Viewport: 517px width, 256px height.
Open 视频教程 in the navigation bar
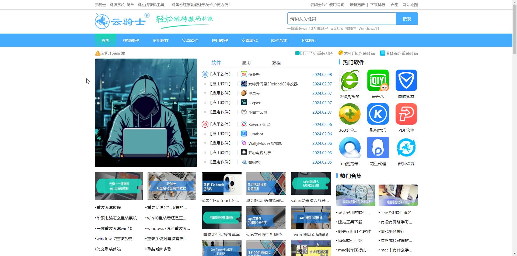[x=131, y=40]
